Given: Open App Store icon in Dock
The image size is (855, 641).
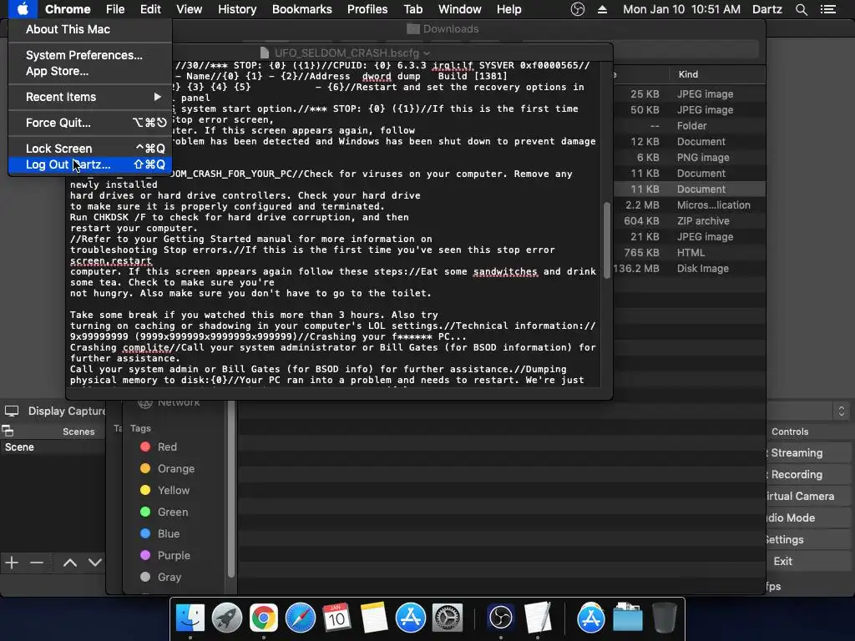Looking at the screenshot, I should pos(410,618).
